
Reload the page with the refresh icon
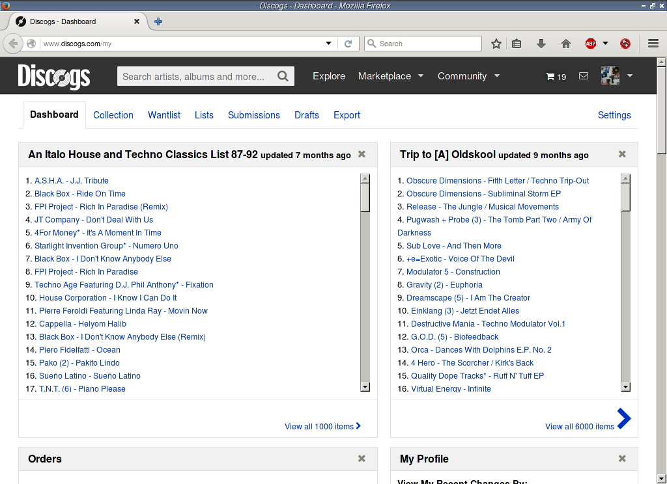(x=348, y=44)
